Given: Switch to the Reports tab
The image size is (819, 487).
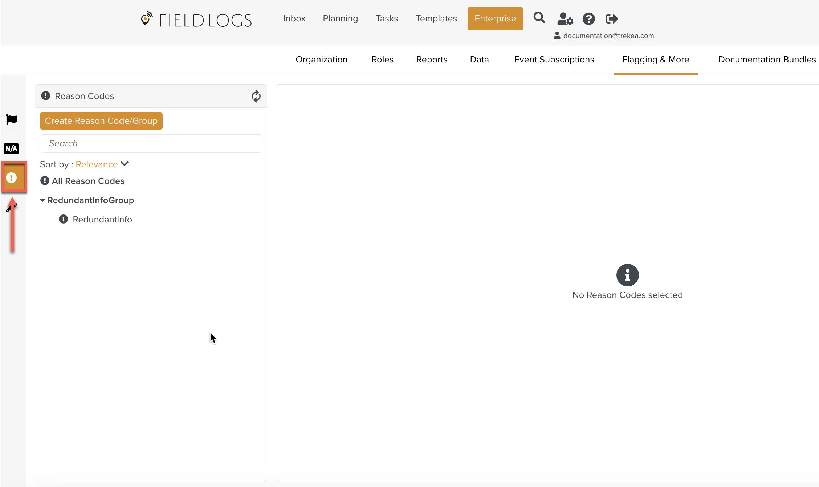Looking at the screenshot, I should pos(432,60).
